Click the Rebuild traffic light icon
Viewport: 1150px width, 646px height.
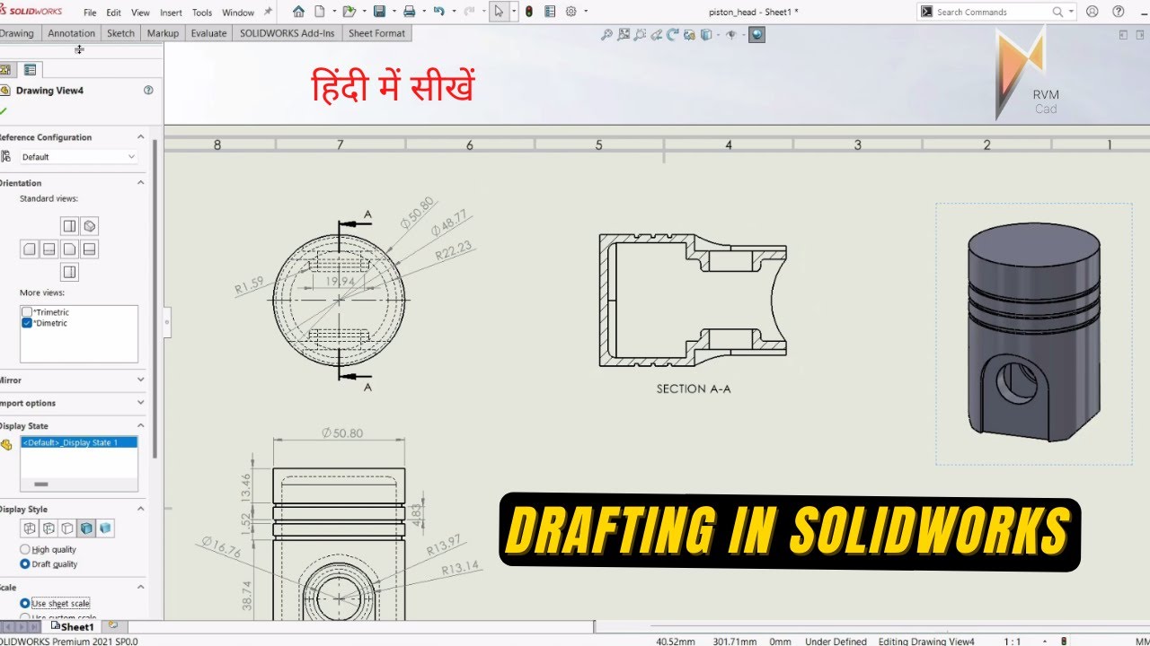click(x=528, y=12)
